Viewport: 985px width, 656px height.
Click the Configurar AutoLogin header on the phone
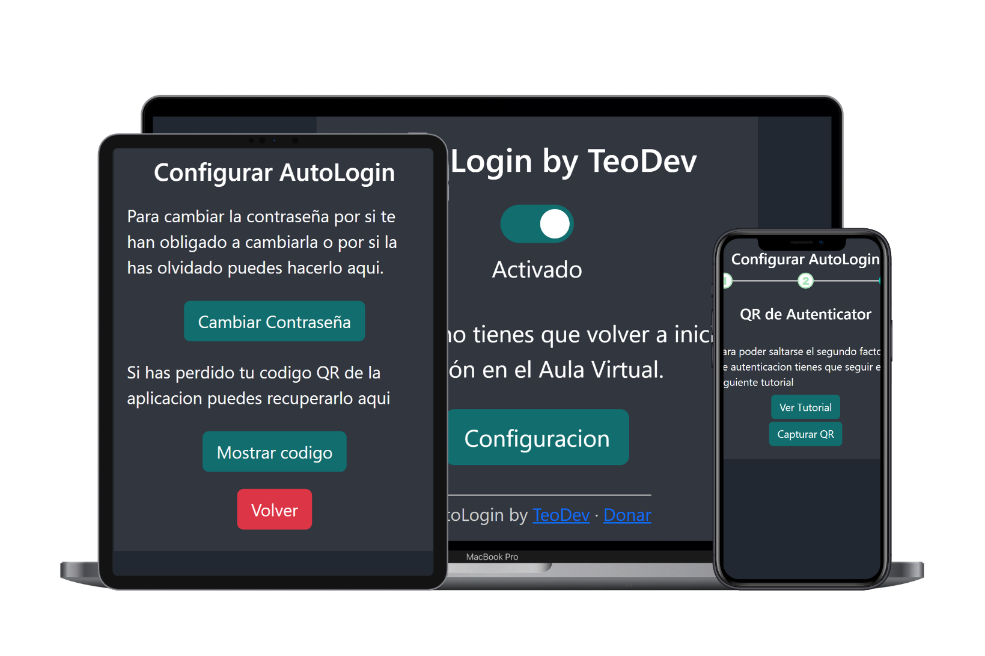(x=805, y=260)
